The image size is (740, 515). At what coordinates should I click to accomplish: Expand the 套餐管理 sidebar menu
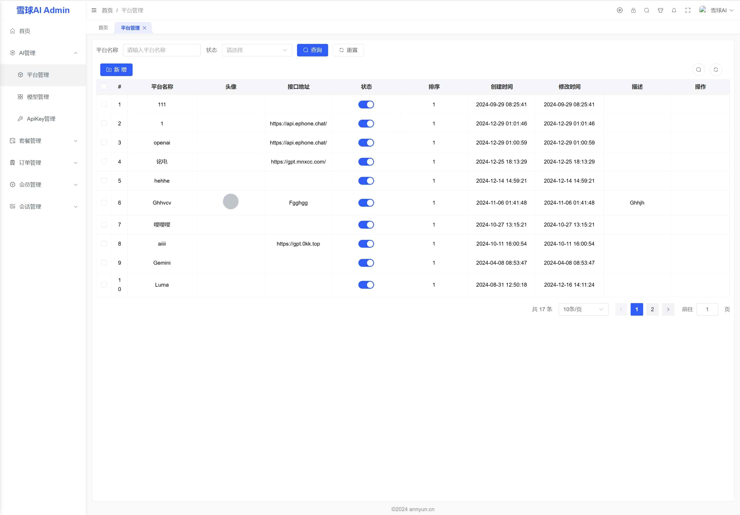(43, 141)
